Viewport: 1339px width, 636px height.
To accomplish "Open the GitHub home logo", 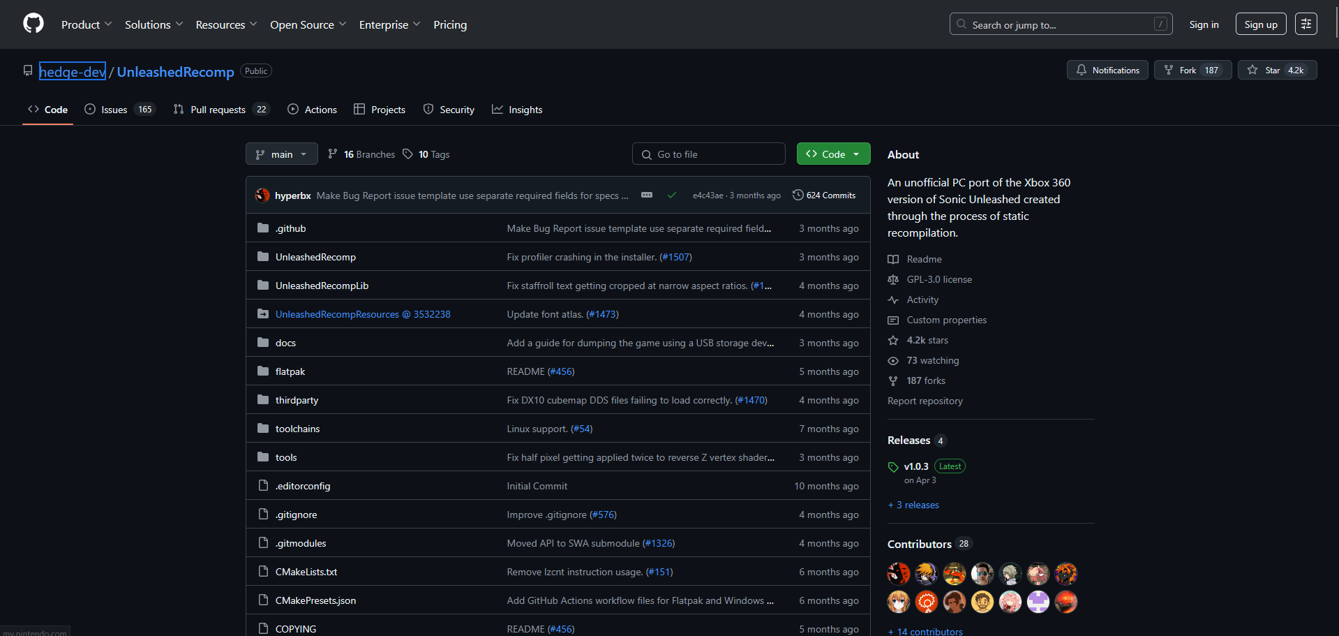I will 33,24.
